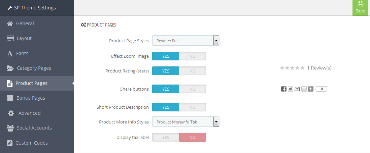This screenshot has width=370, height=153.
Task: Disable Share buttons by selecting NO
Action: pyautogui.click(x=193, y=89)
